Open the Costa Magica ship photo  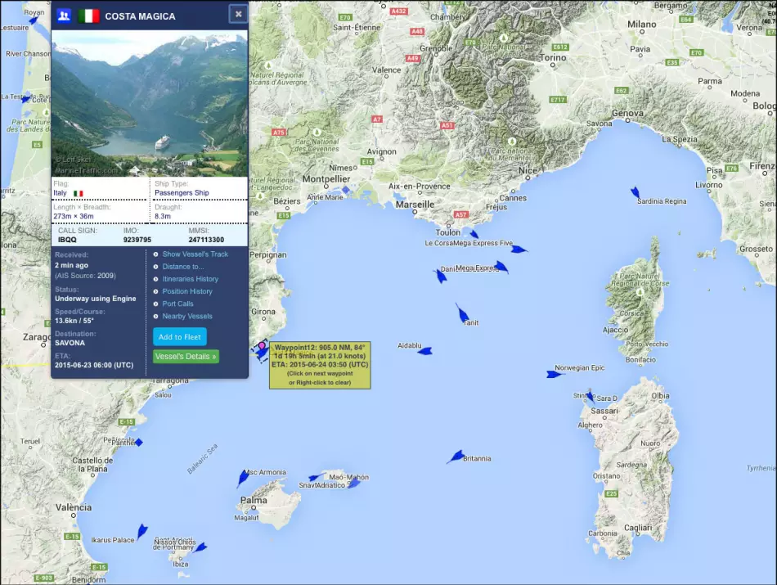click(150, 103)
